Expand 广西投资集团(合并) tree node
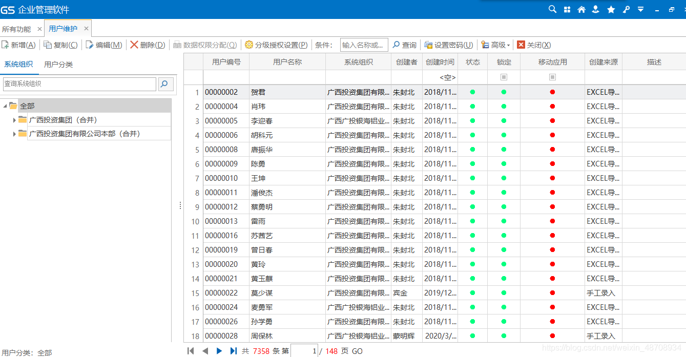This screenshot has height=357, width=686. tap(14, 120)
